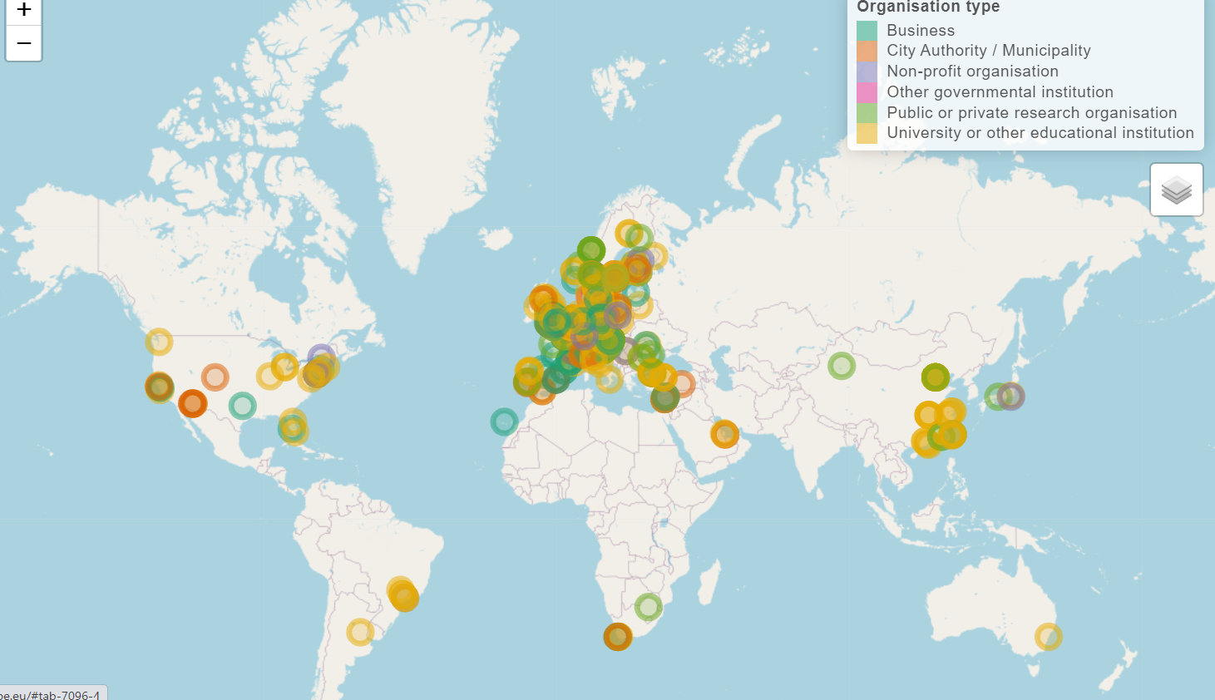Click the light green marker in South Africa
Screen dimensions: 1215x700
tap(649, 607)
